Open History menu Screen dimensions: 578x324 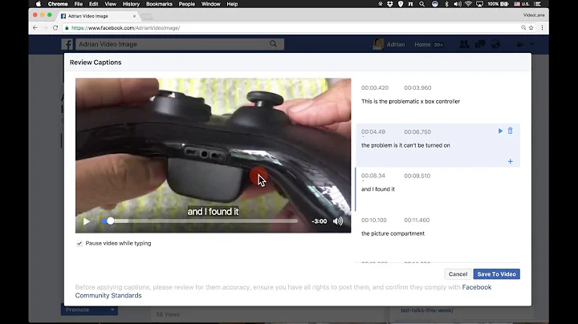[x=131, y=4]
